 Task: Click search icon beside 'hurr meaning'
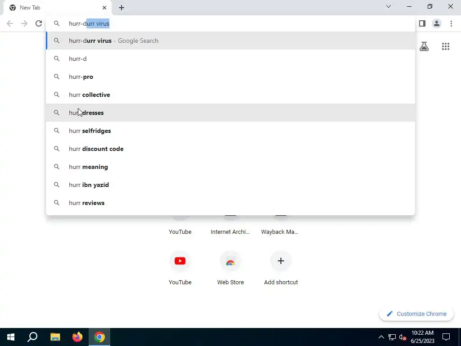[57, 167]
